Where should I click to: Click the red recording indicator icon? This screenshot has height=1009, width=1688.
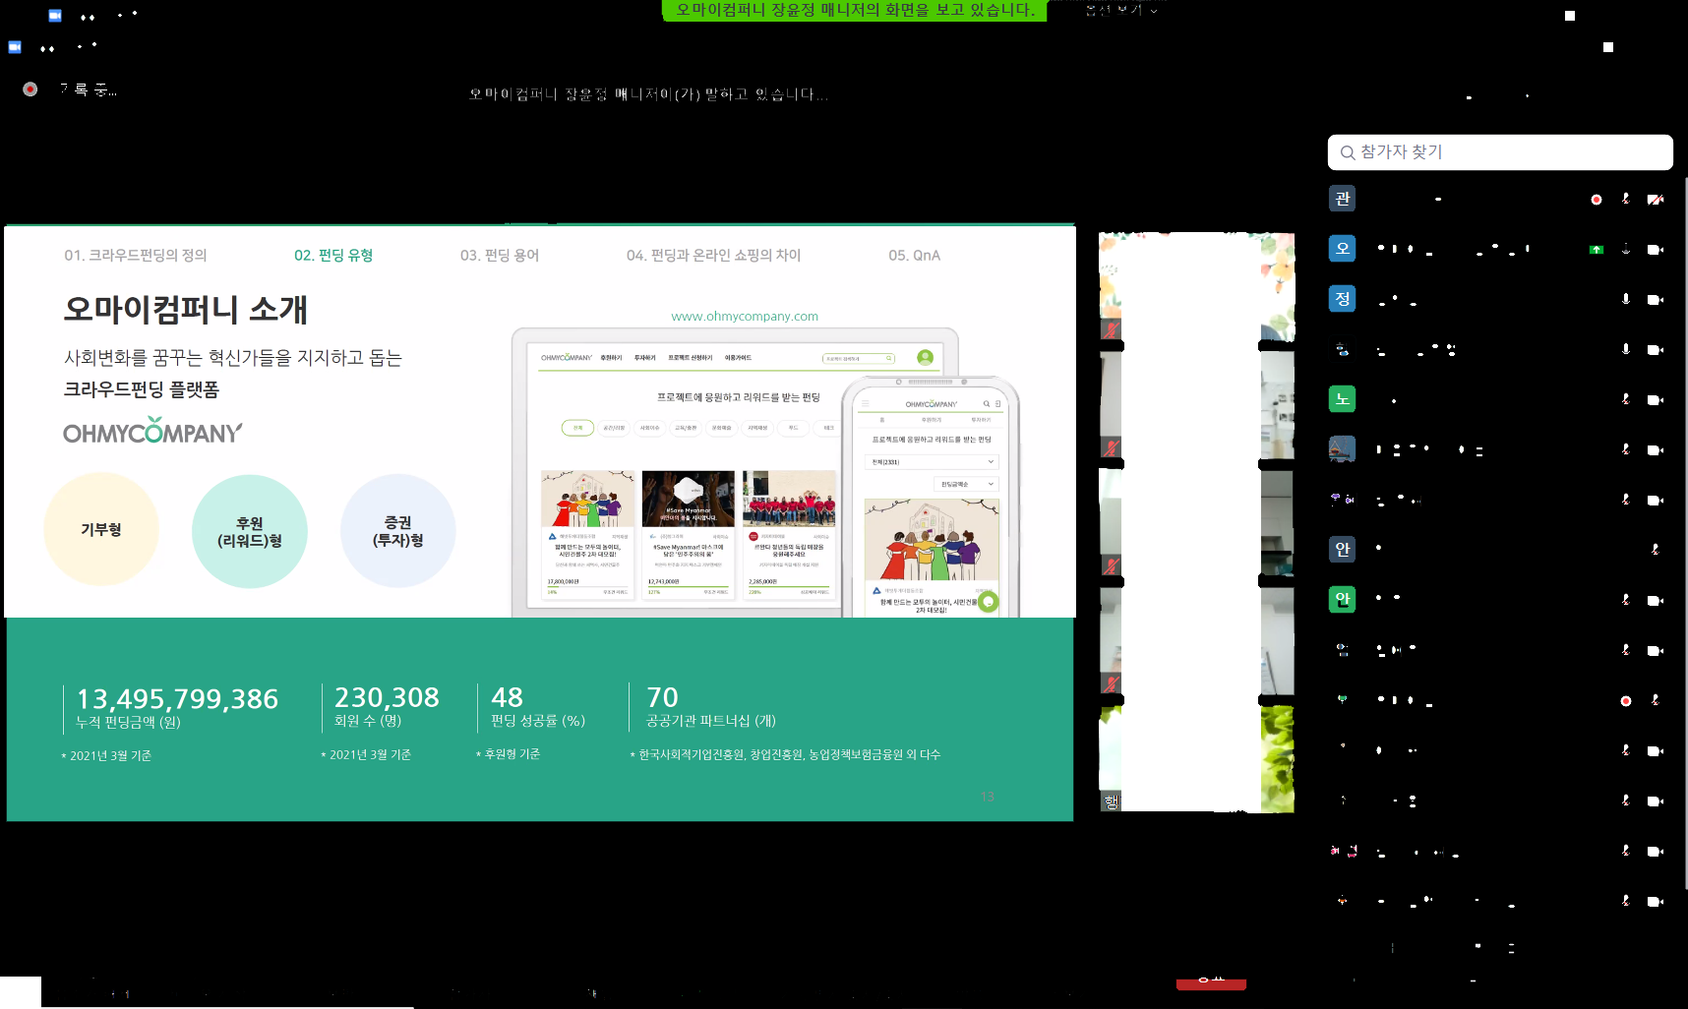30,89
